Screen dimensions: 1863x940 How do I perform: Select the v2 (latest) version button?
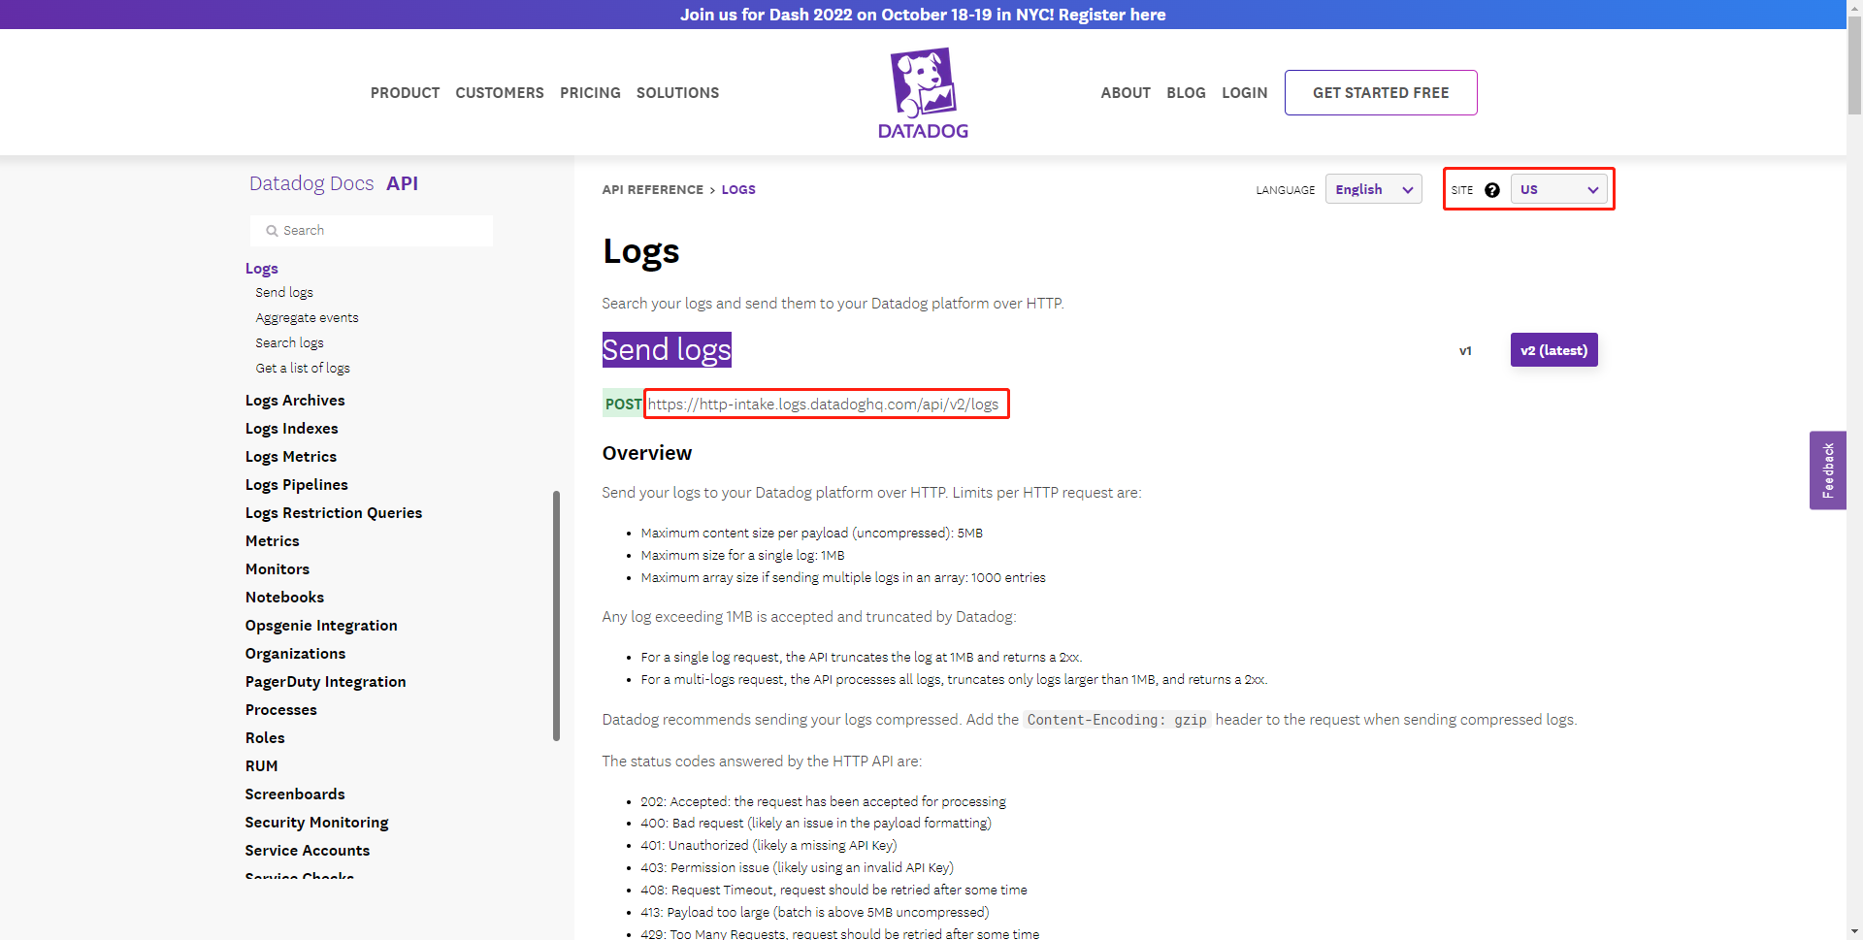tap(1553, 350)
